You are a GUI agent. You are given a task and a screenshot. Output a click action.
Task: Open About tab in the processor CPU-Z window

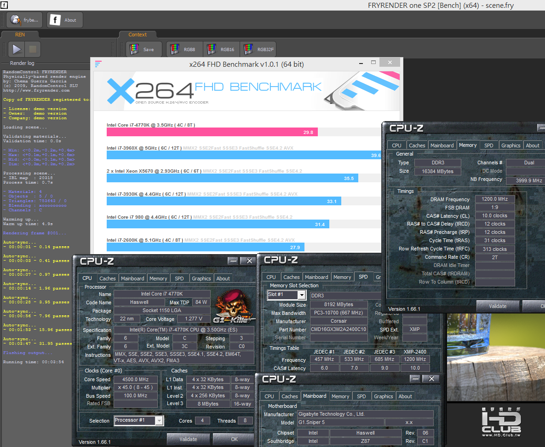[223, 279]
